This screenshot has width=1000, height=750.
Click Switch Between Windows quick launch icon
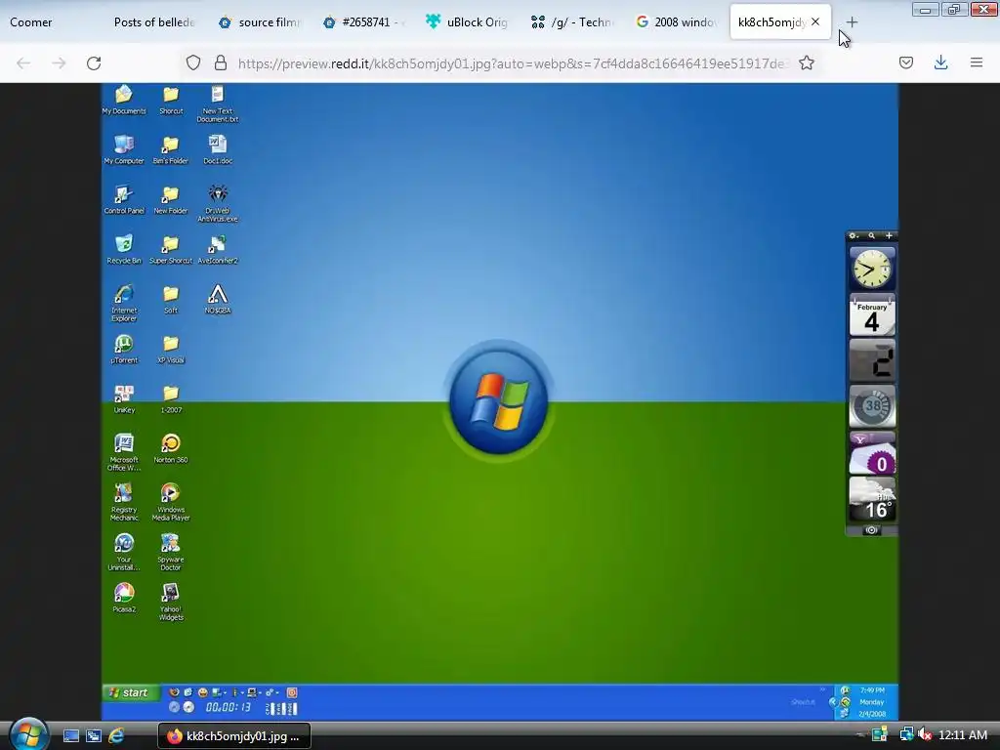pos(94,736)
